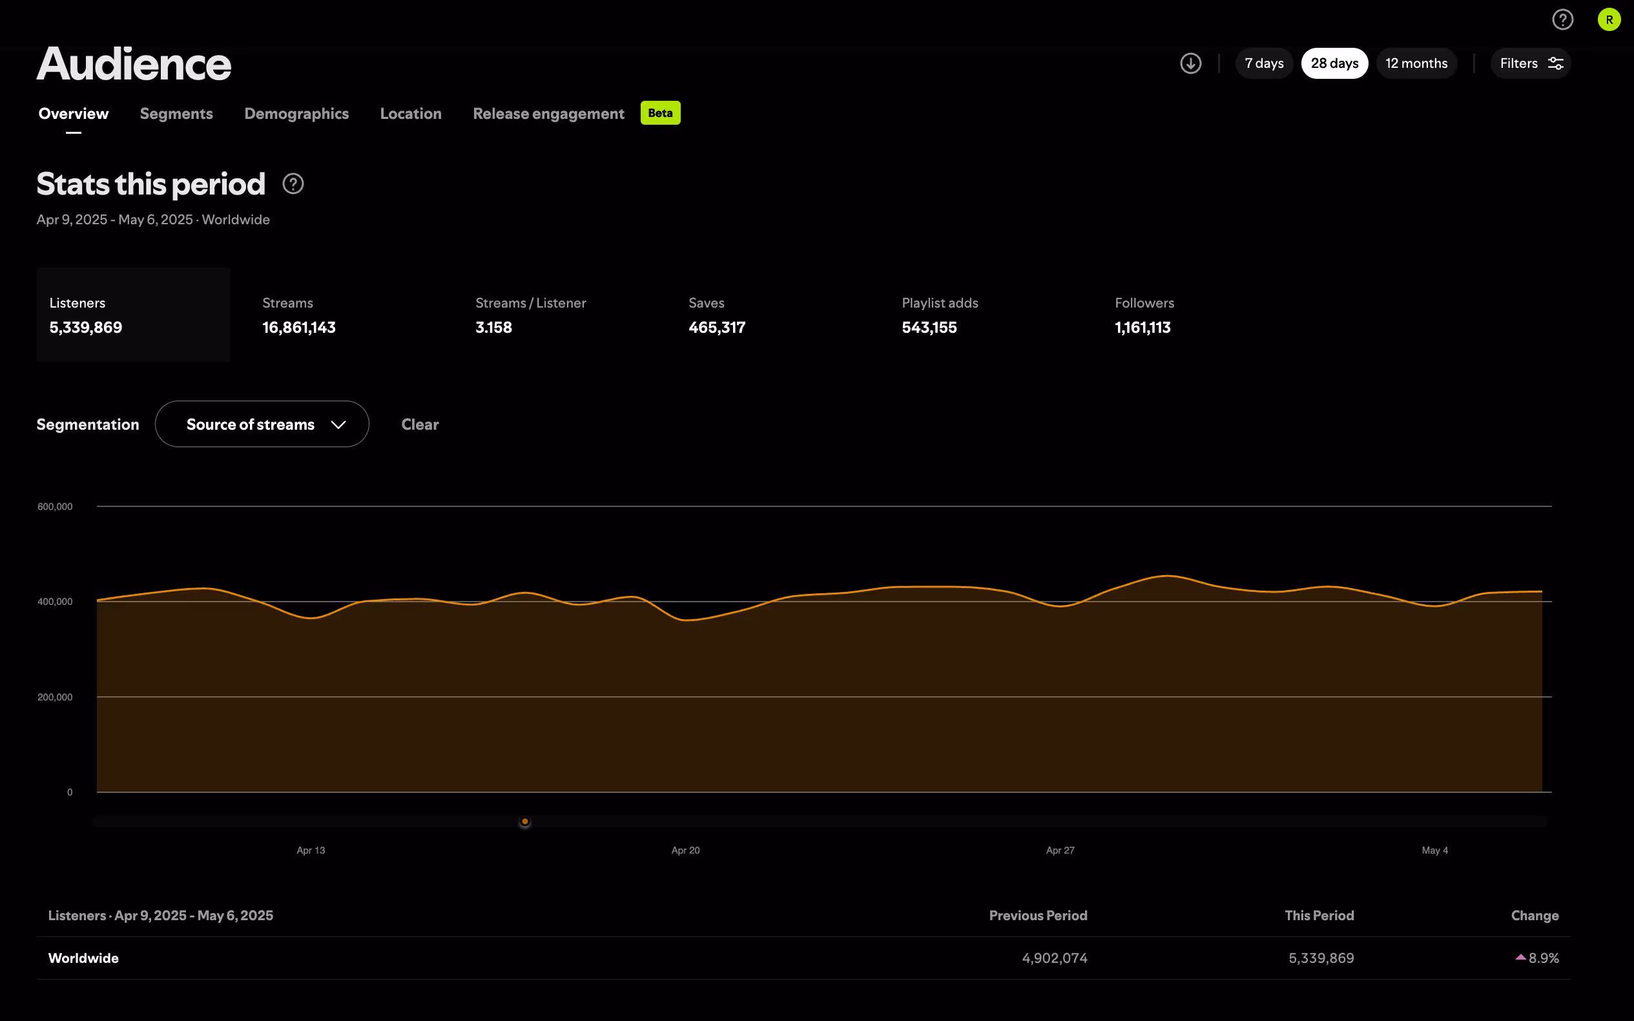Open the green user profile avatar
Viewport: 1634px width, 1021px height.
1609,19
